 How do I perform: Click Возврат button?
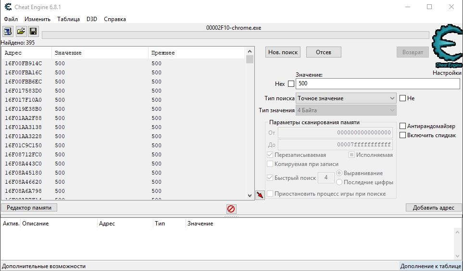click(x=413, y=52)
